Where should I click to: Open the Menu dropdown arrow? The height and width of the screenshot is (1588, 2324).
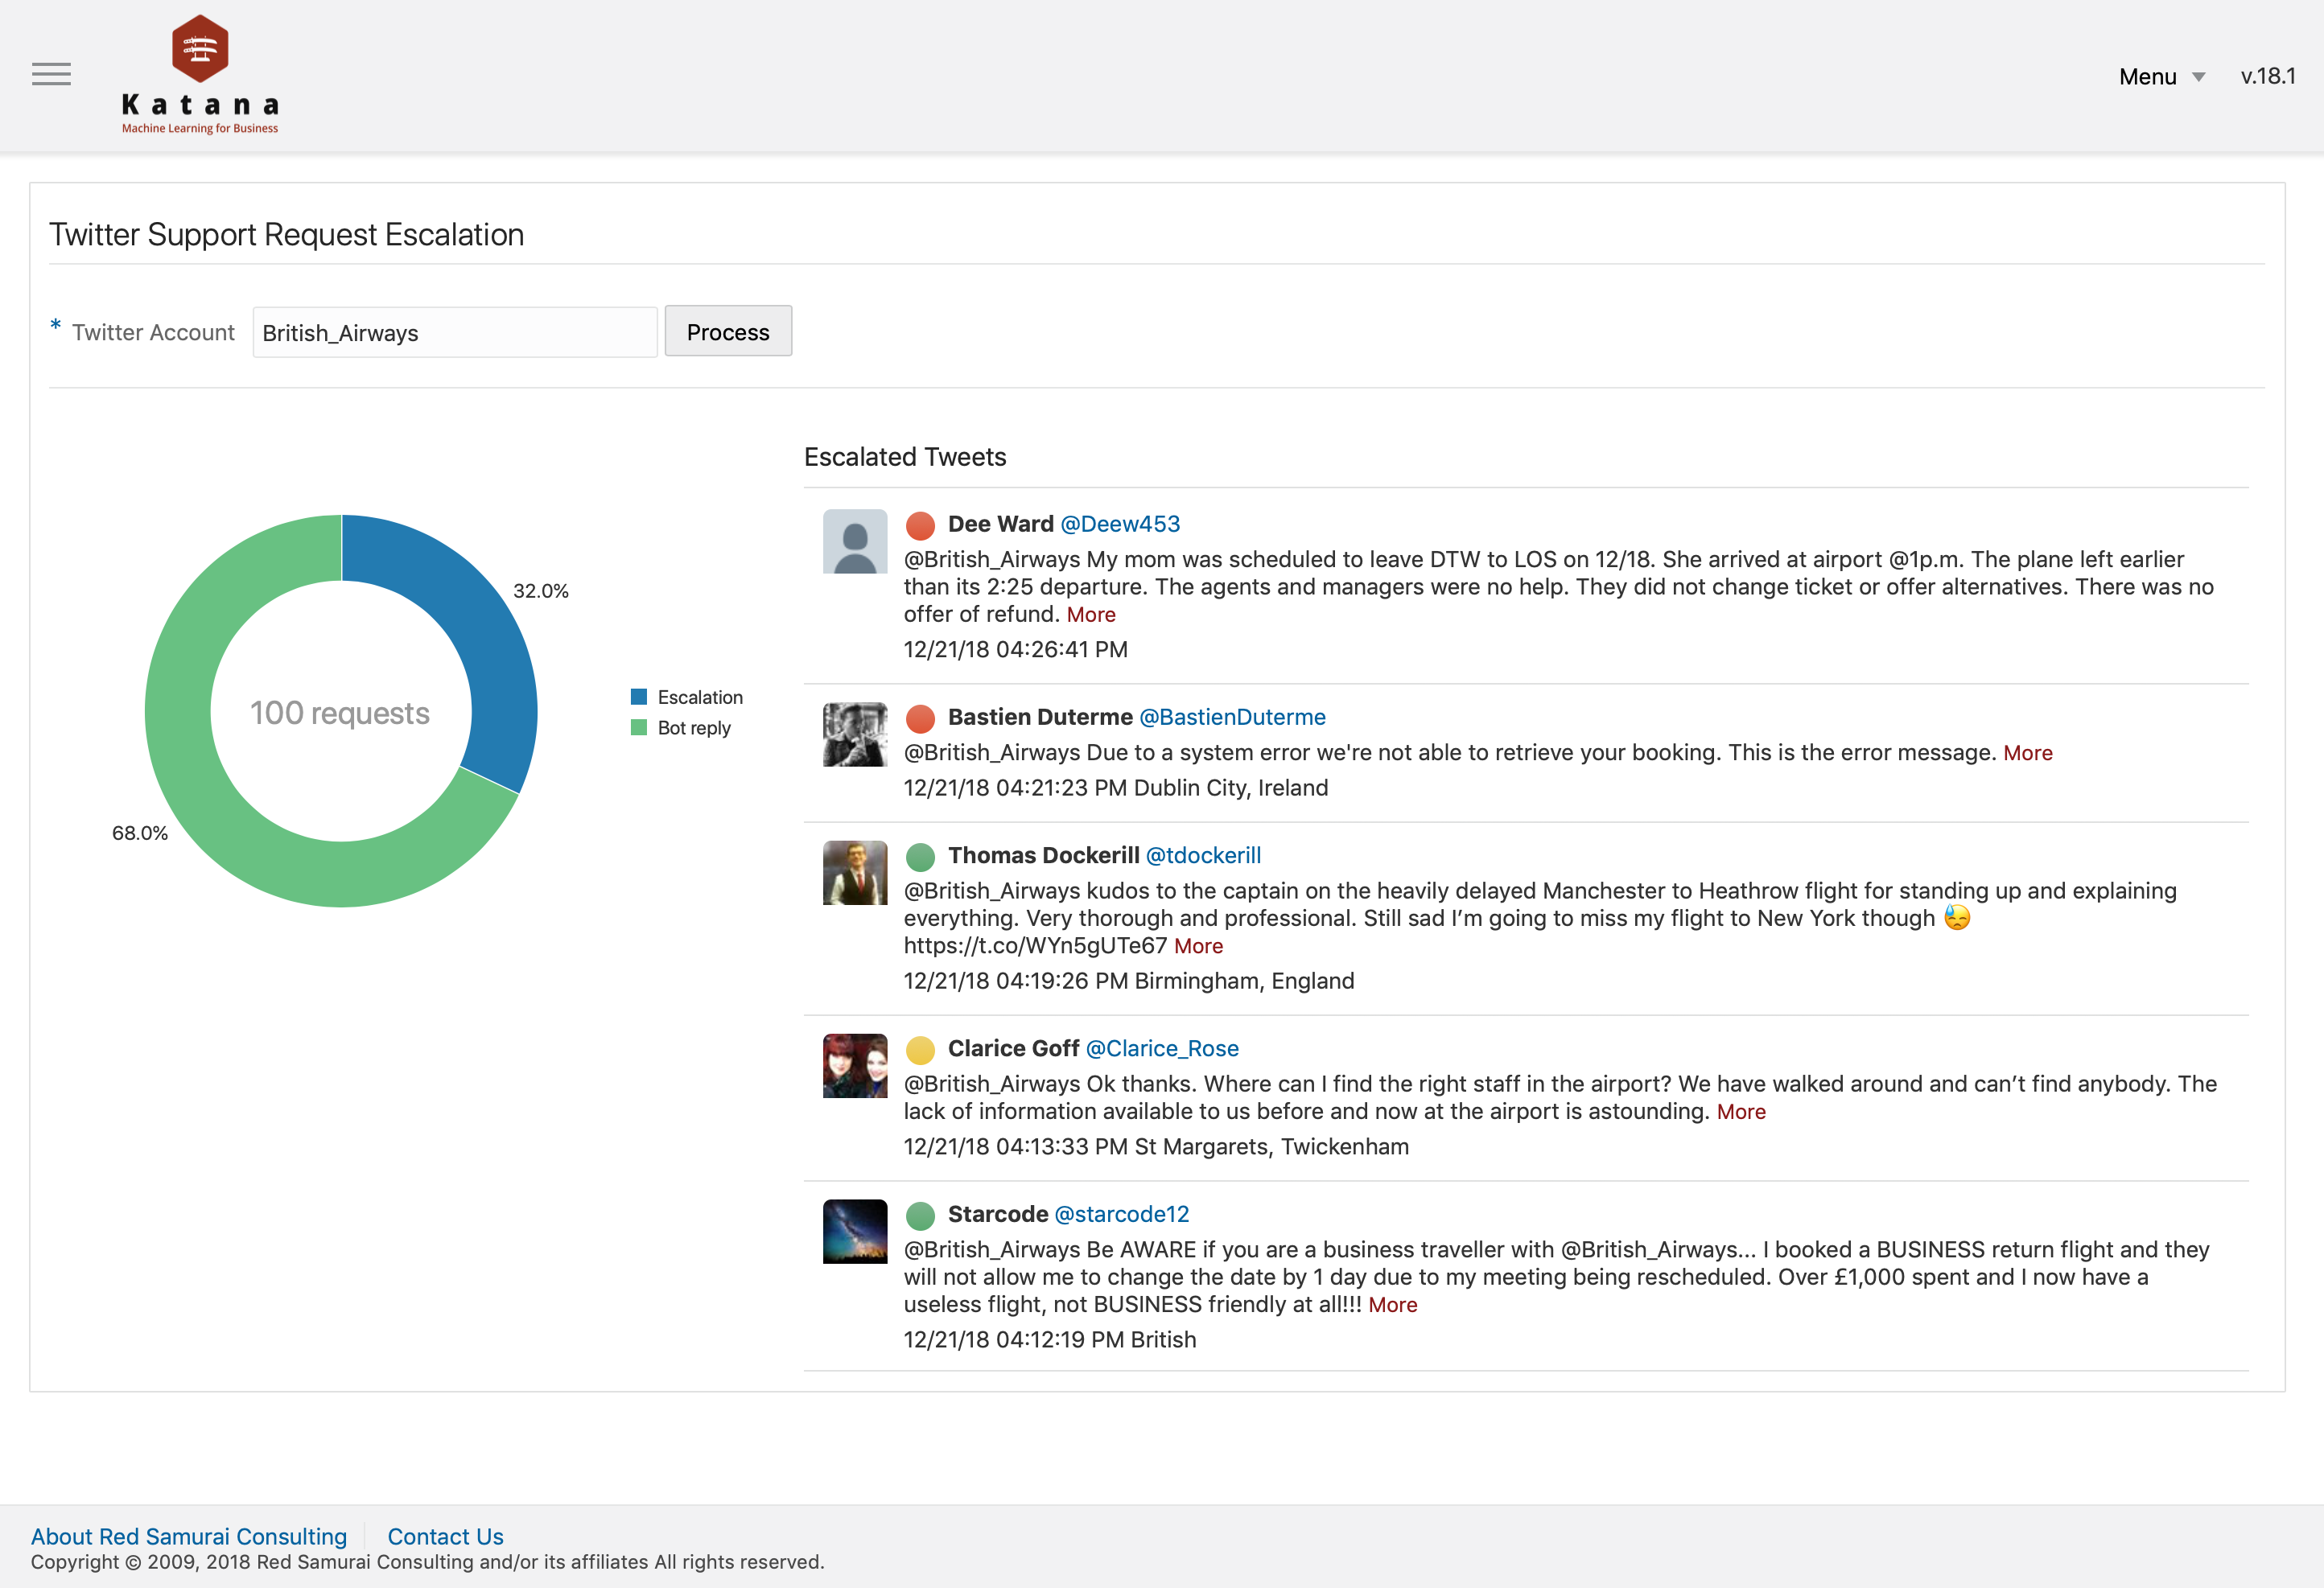pyautogui.click(x=2198, y=77)
